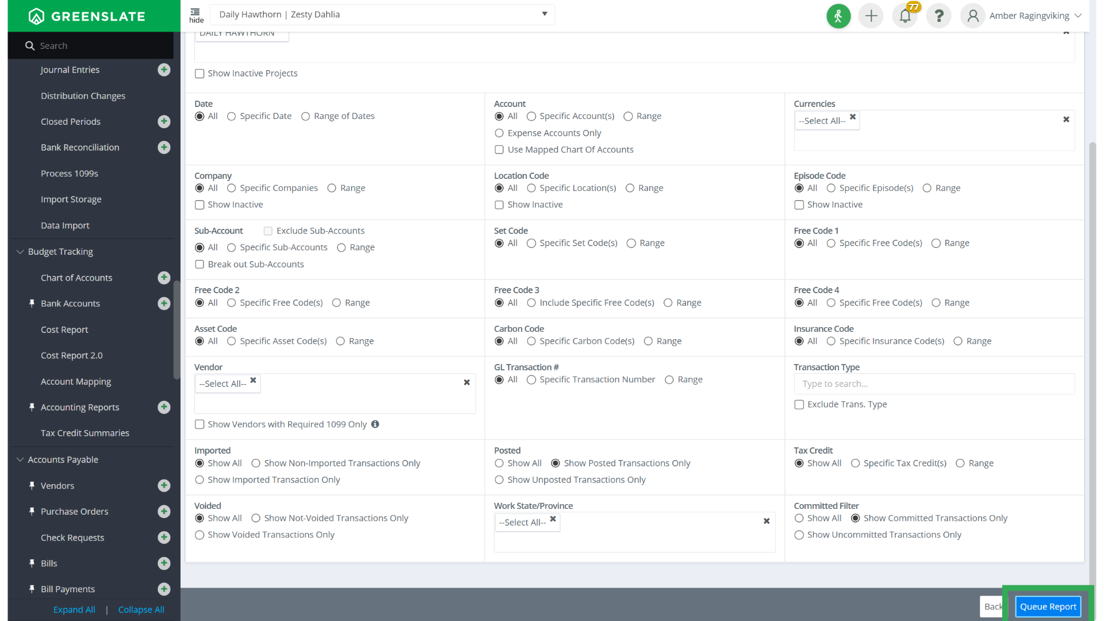The height and width of the screenshot is (621, 1104).
Task: Open Transaction Type search field
Action: pyautogui.click(x=934, y=384)
